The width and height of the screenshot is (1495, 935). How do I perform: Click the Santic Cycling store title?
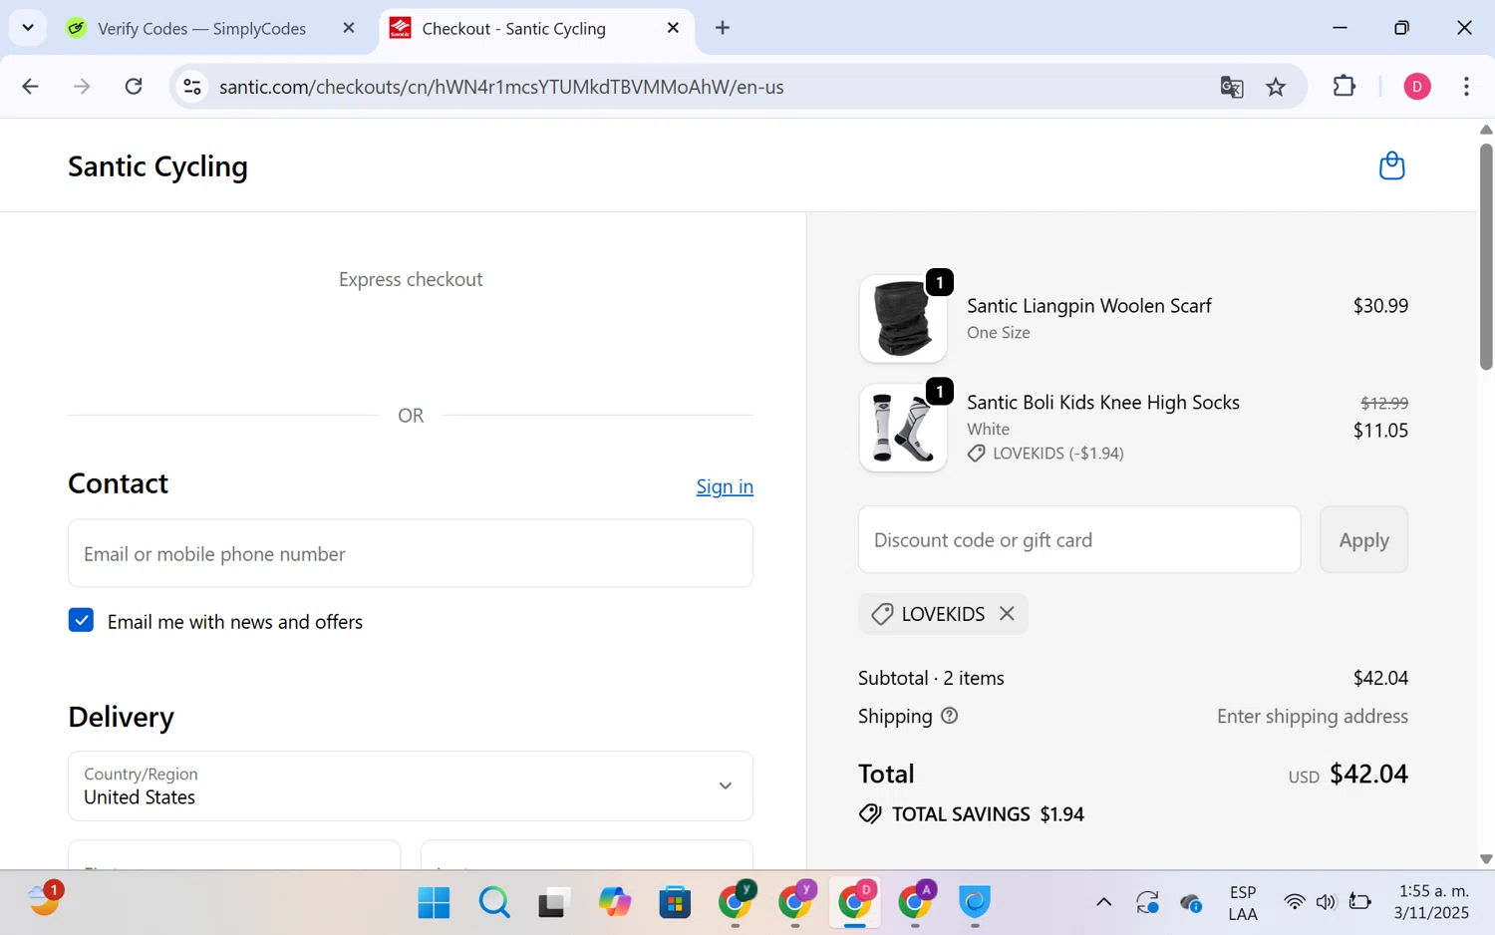(157, 165)
